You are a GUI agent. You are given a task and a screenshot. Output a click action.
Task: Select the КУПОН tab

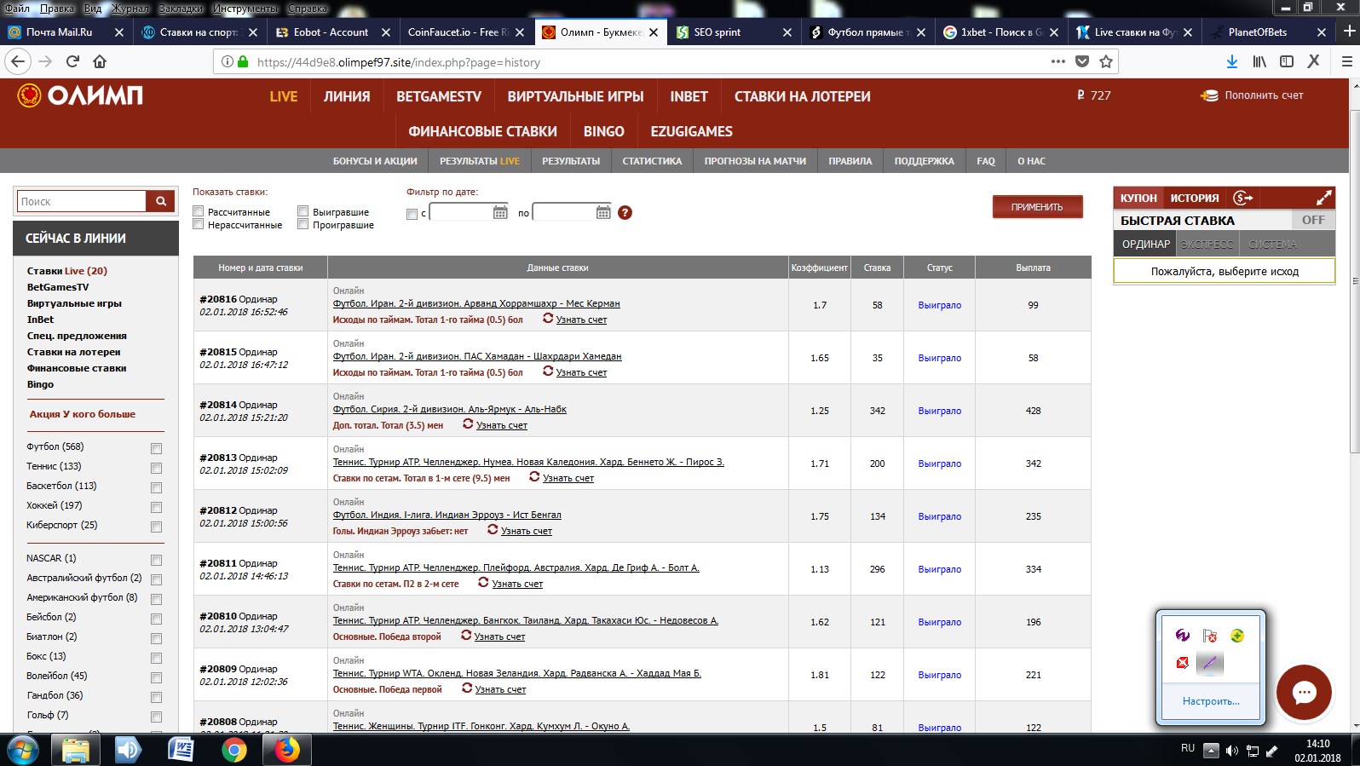tap(1138, 198)
